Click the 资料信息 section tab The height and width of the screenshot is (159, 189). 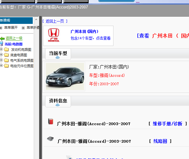[58, 102]
